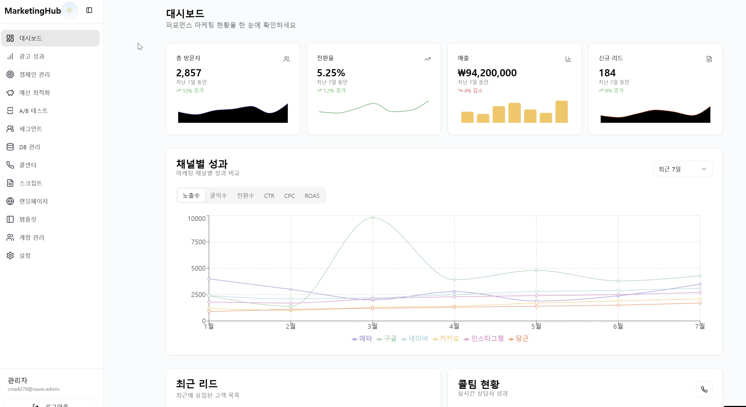
Task: Open 스크립트 document icon
Action: click(x=10, y=183)
